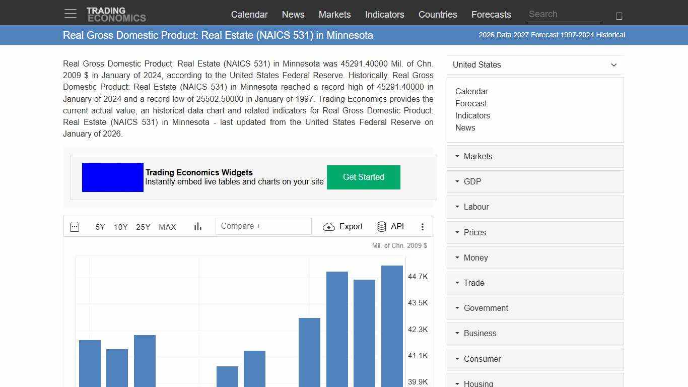Click the Trading Economics logo
The image size is (688, 387).
tap(116, 14)
